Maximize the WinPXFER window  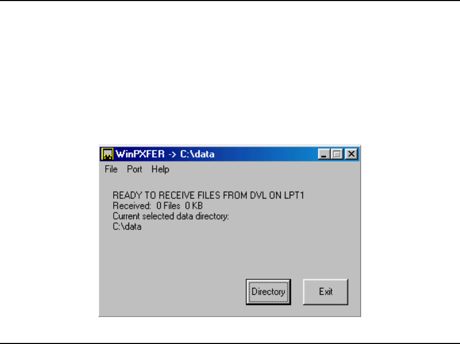coord(337,154)
